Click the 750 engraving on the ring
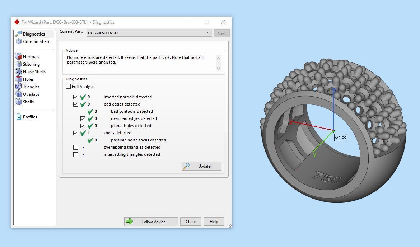Viewport: 420px width, 247px height. click(327, 178)
